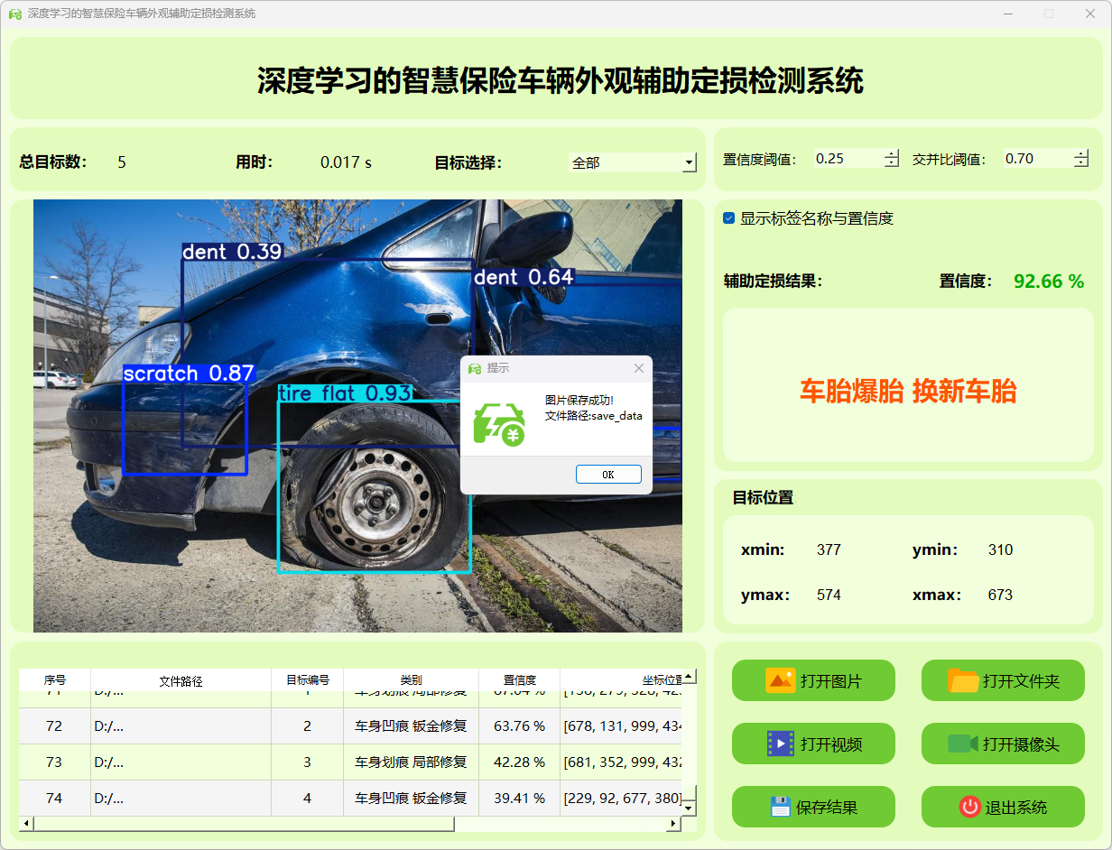Click the yellow folder icon
The width and height of the screenshot is (1112, 850).
(963, 680)
